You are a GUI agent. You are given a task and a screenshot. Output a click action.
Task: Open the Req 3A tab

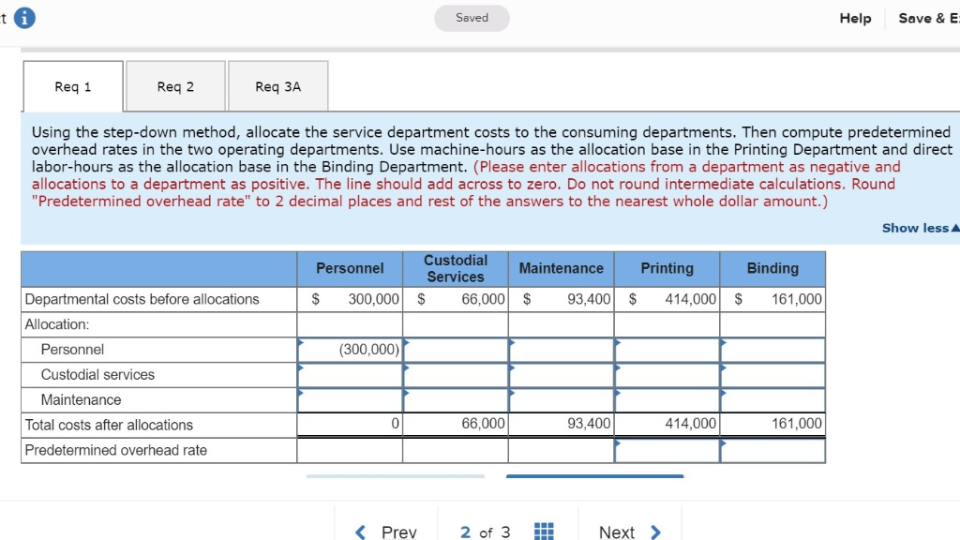(x=277, y=86)
